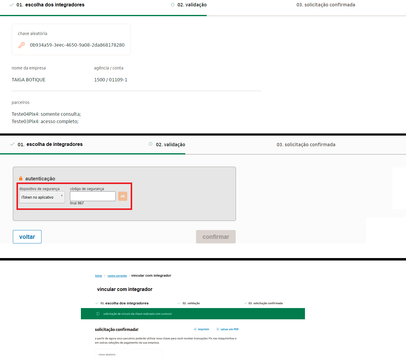Screen dimensions: 406x358
Task: Click the checkmark before "01. escolha de integradores"
Action: (x=12, y=144)
